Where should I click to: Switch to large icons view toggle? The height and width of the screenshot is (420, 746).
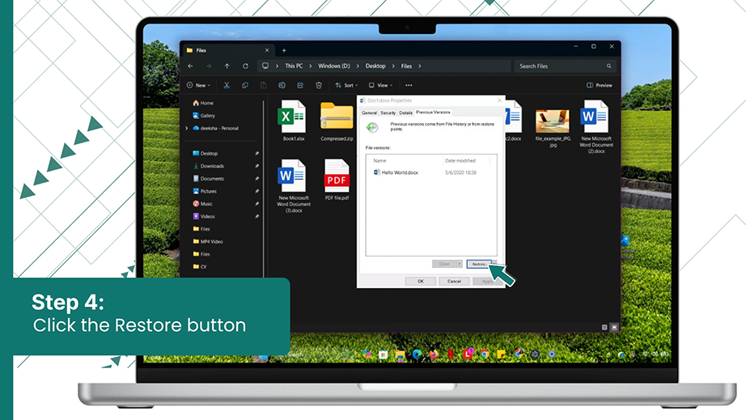[614, 327]
